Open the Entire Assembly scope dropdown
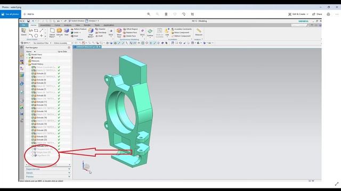Image resolution: width=341 pixels, height=191 pixels. click(63, 43)
